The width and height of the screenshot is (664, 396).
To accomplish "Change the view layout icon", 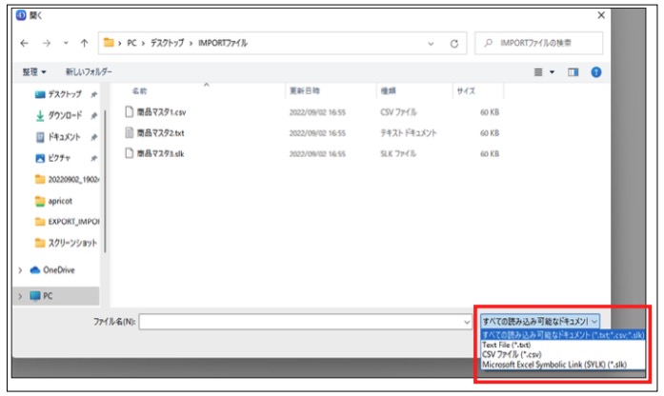I will click(x=539, y=72).
